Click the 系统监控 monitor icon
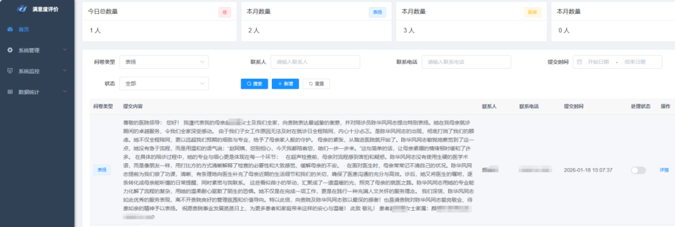This screenshot has width=675, height=227. (x=10, y=71)
